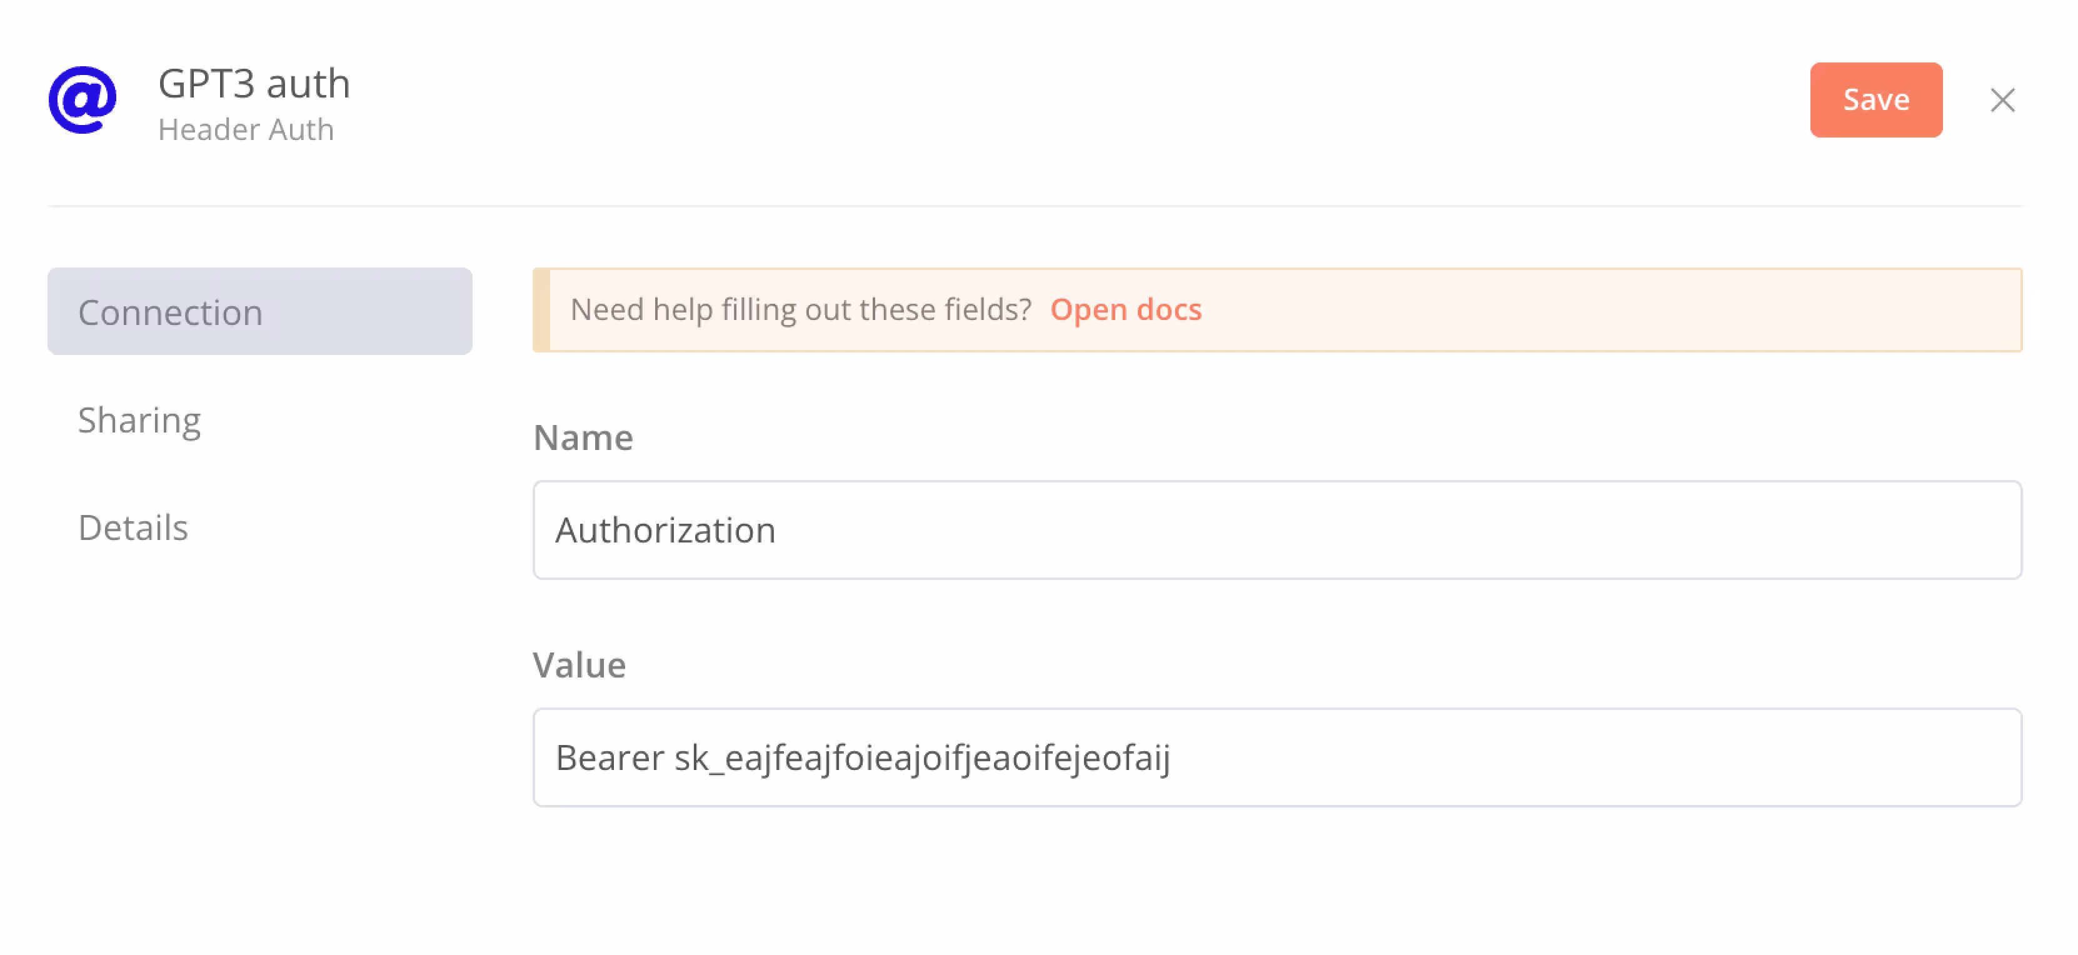2078x955 pixels.
Task: Click the divider line below the header
Action: coord(1035,206)
